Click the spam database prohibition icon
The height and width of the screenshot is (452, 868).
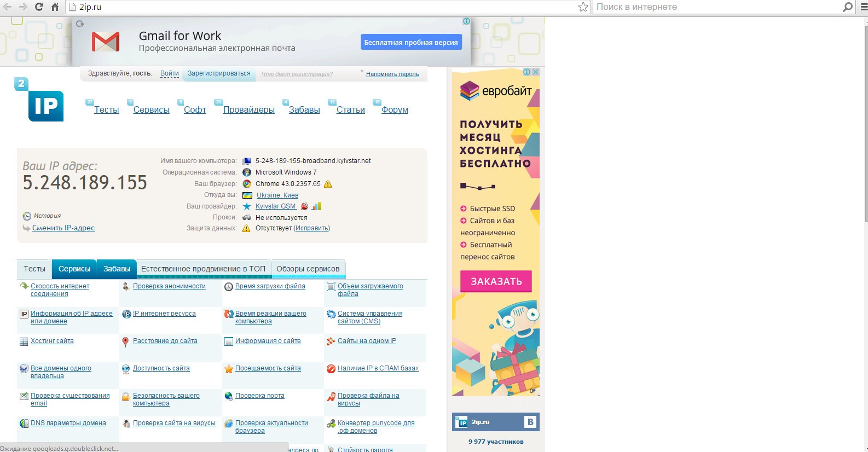(x=331, y=369)
